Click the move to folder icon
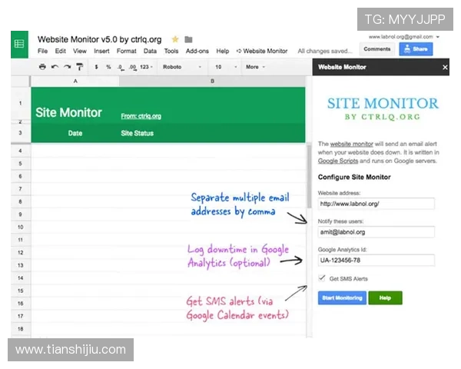 [x=188, y=39]
